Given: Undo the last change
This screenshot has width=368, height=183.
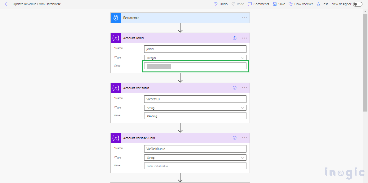Looking at the screenshot, I should pyautogui.click(x=221, y=4).
